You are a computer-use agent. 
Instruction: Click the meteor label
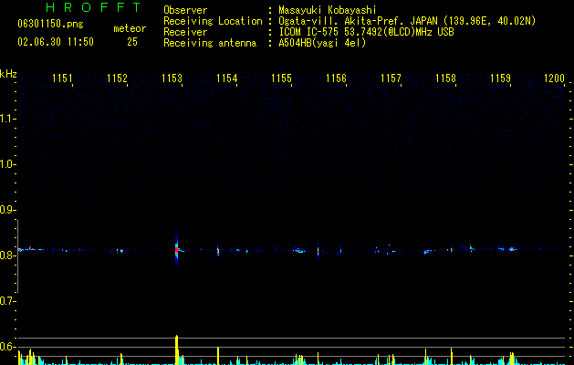pos(130,28)
